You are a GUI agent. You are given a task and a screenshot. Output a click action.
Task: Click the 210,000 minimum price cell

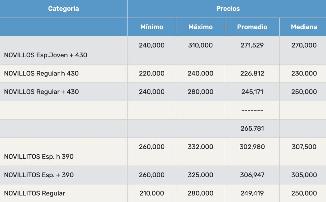[x=152, y=193]
